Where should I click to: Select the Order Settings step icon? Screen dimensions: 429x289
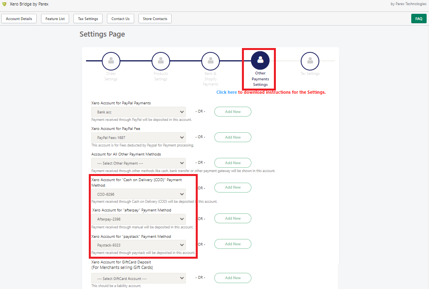[111, 61]
